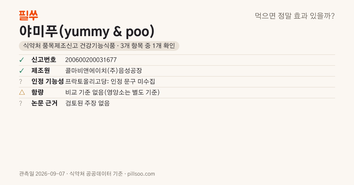This screenshot has height=185, width=354.
Task: Select the 신고번호 label
Action: coord(44,60)
